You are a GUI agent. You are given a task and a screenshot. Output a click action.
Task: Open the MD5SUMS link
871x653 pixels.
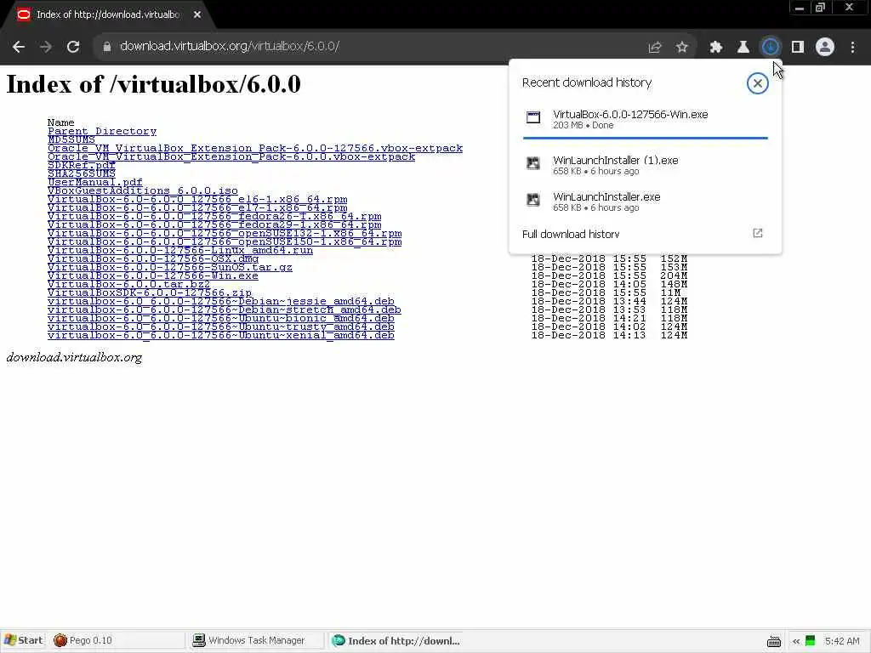(71, 139)
